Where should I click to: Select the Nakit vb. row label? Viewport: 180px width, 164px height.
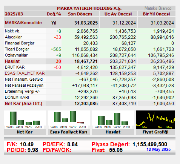12,31
